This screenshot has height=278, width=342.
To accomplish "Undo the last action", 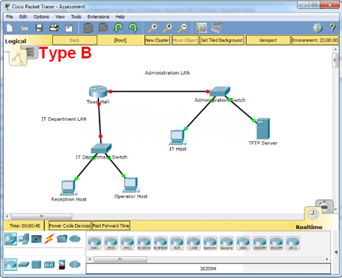I will (118, 28).
